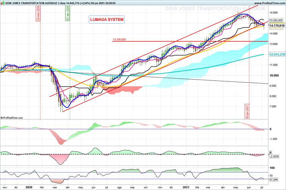This screenshot has width=286, height=190.
Task: Click the © ProRealTime.com copyright text
Action: 12,118
